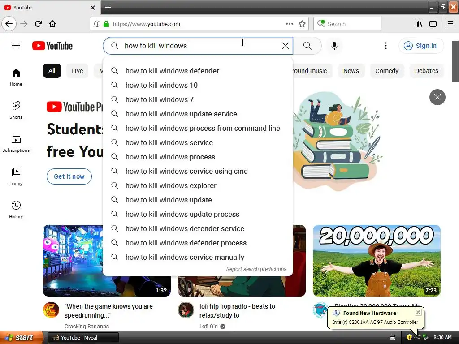Choose suggestion 'windows defender service'

(198, 228)
